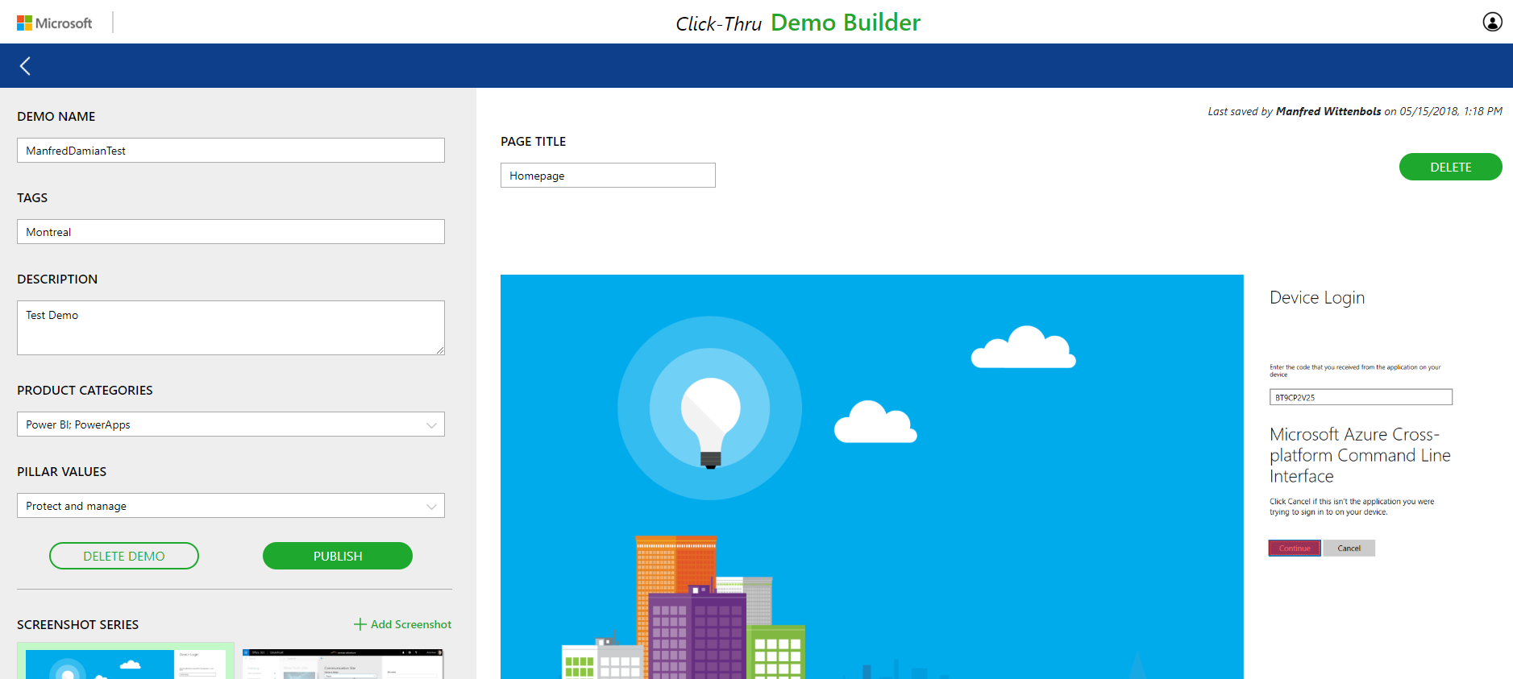Click the Publish button

point(338,556)
